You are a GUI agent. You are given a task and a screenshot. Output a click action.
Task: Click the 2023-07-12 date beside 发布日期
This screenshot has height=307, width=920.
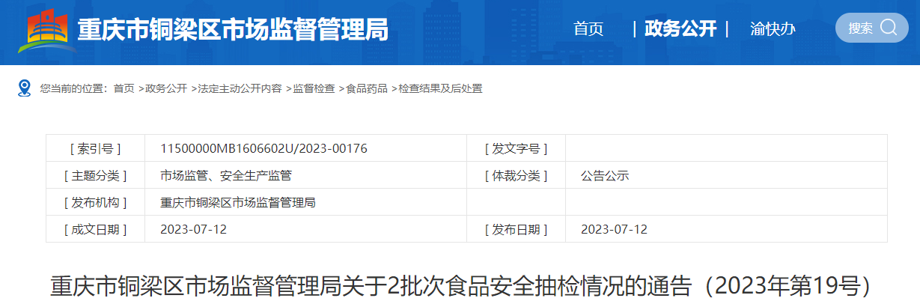[x=614, y=229]
